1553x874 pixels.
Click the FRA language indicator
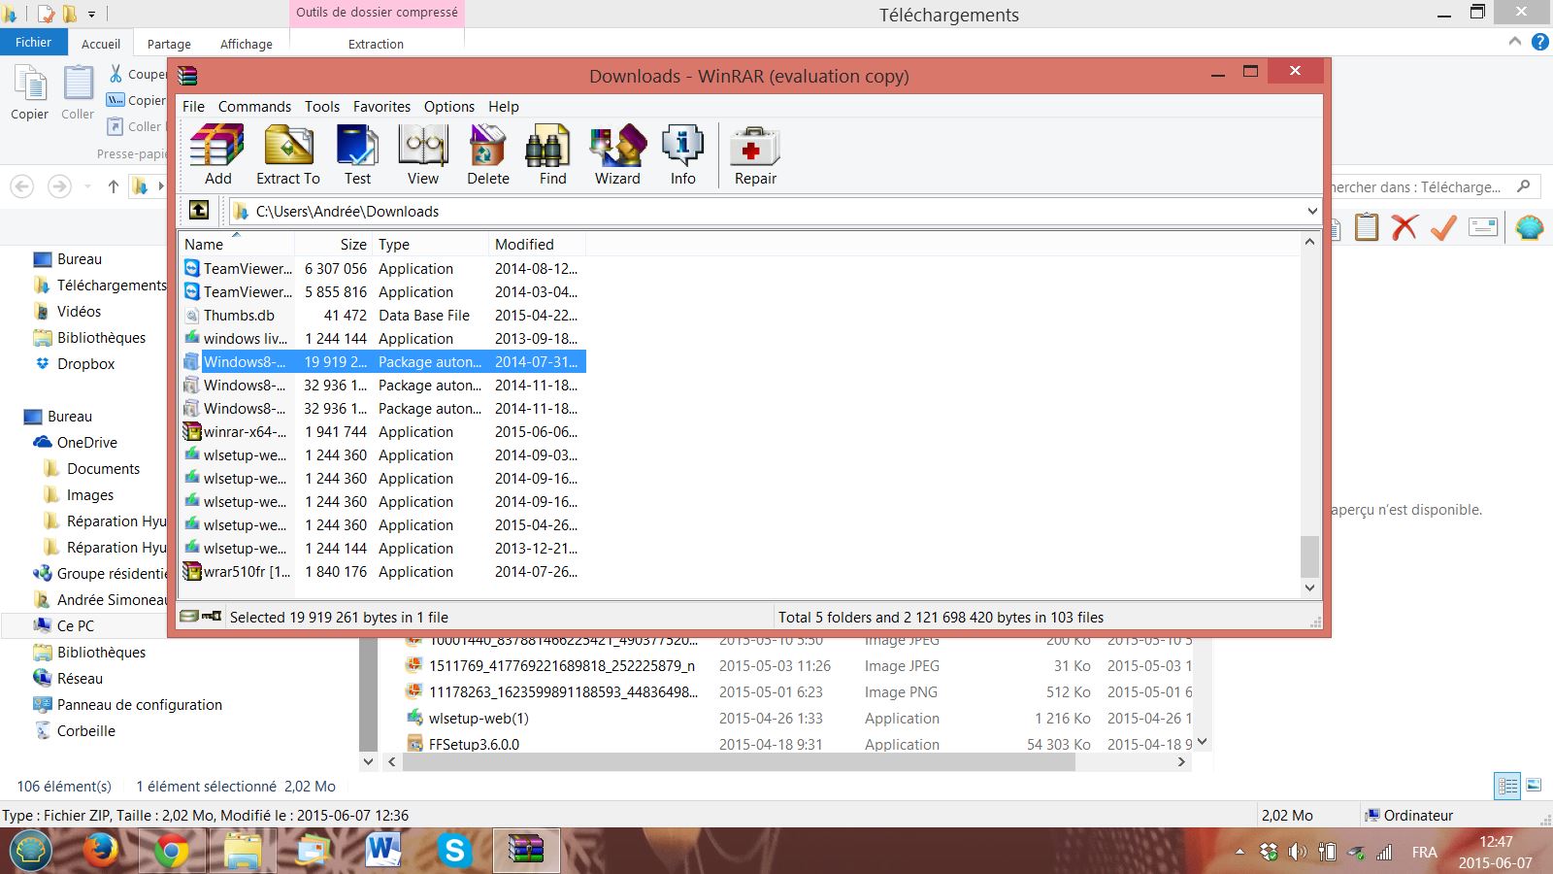[1424, 853]
